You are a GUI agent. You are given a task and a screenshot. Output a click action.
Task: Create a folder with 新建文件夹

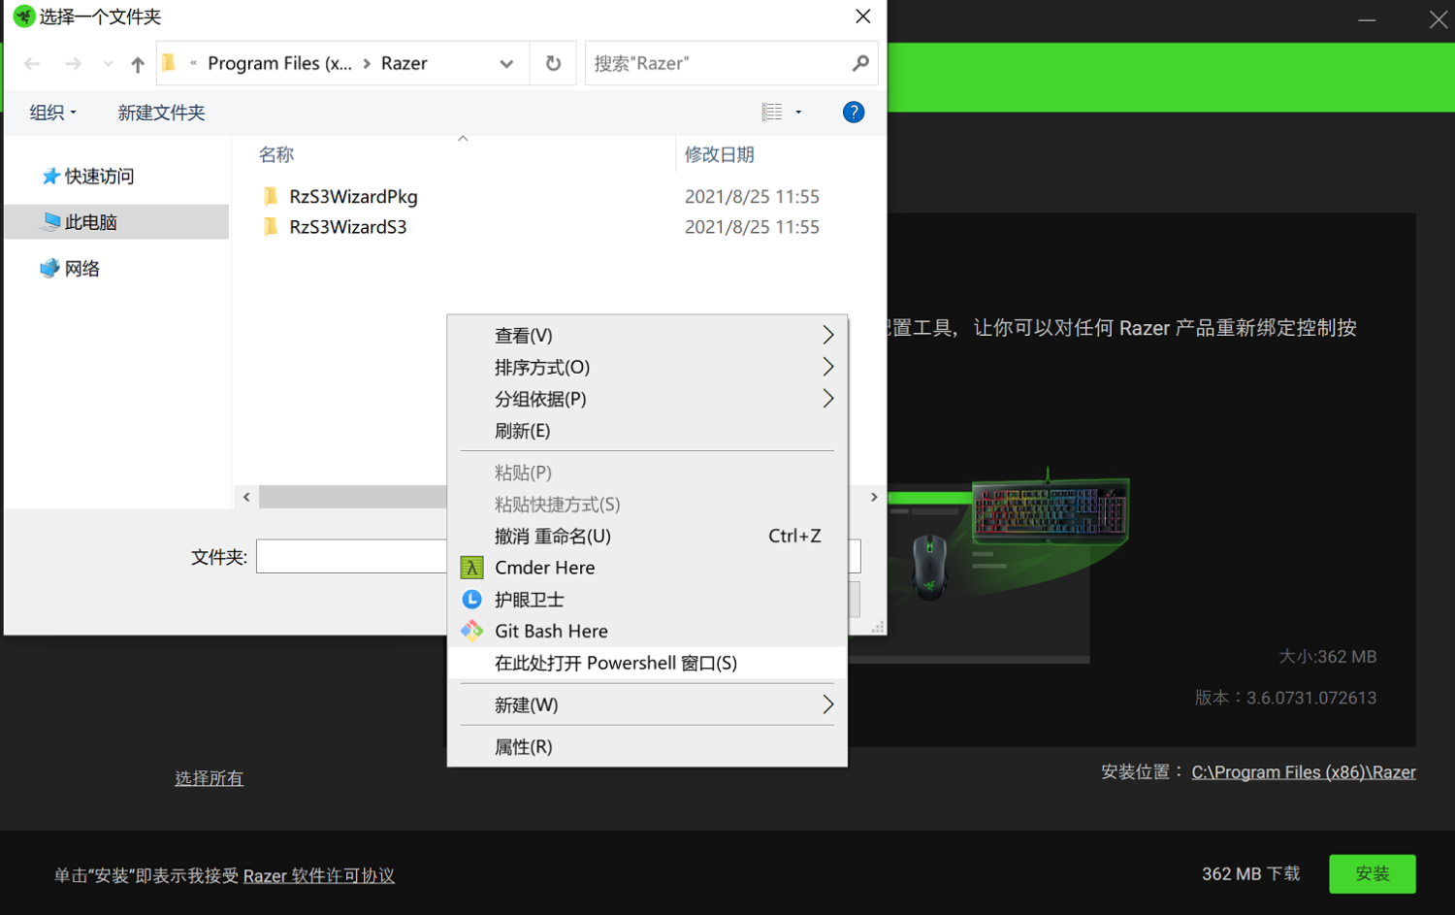(161, 112)
